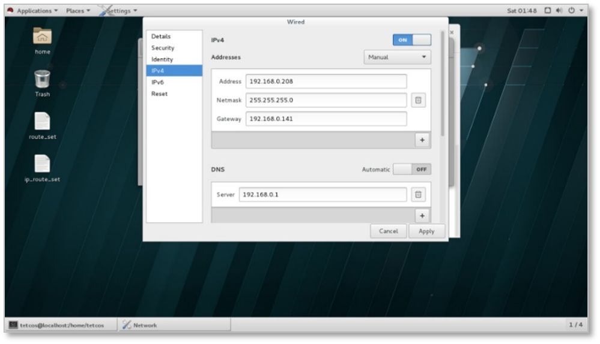Toggle the DNS Automatic switch
This screenshot has height=344, width=600.
point(412,170)
